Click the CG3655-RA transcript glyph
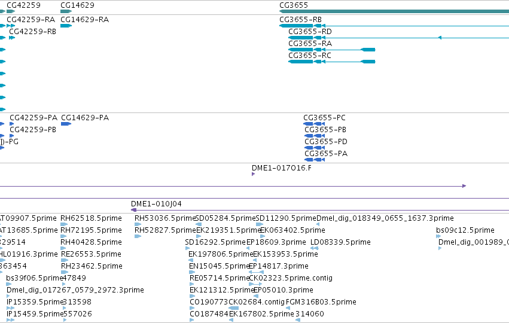509x323 pixels. [x=332, y=50]
